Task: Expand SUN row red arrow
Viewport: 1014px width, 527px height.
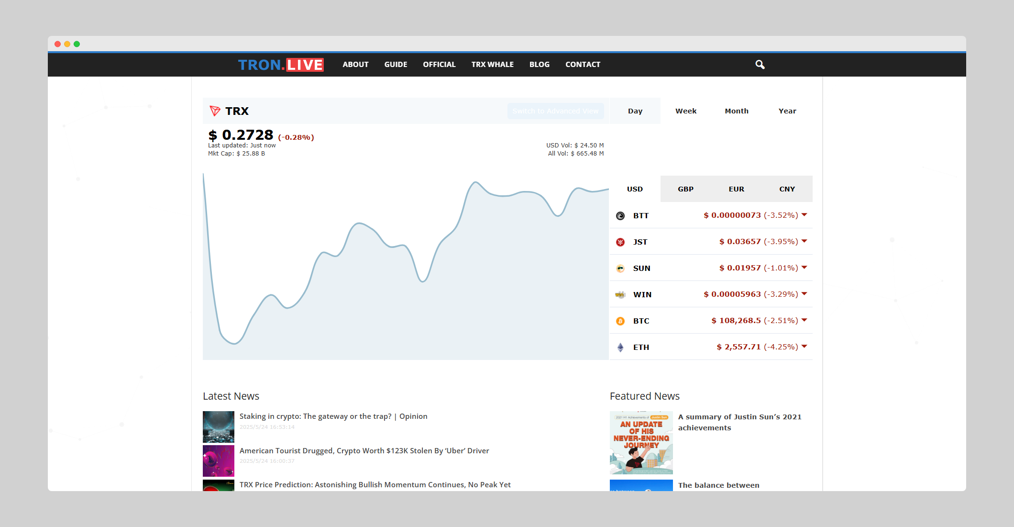Action: pos(805,268)
